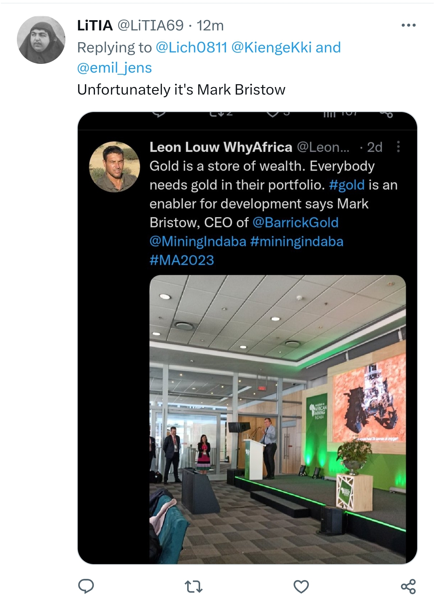
Task: Click the @LiTIA69 username handle
Action: click(x=150, y=26)
